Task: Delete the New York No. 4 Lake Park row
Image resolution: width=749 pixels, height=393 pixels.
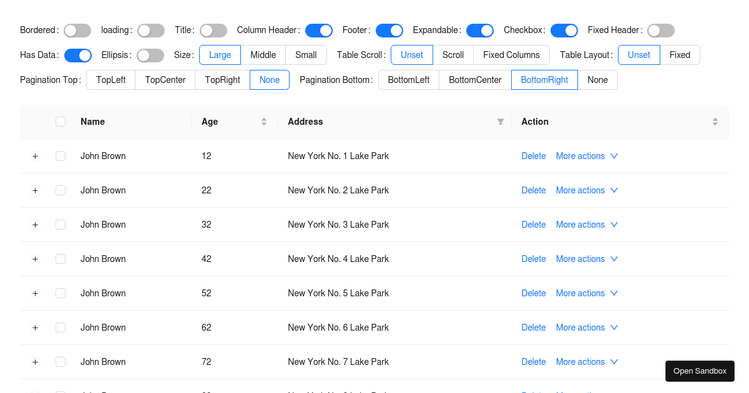Action: coord(534,259)
